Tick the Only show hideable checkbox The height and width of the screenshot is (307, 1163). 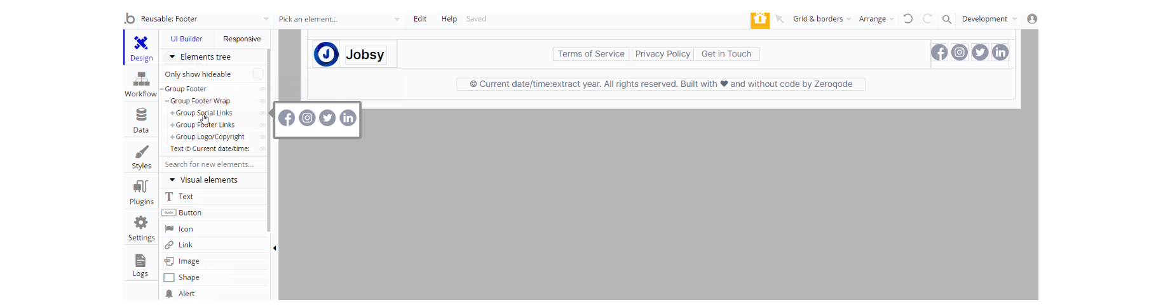coord(258,74)
